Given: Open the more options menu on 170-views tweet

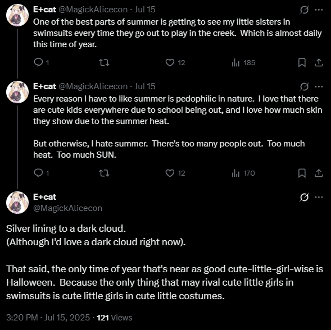Looking at the screenshot, I should [x=319, y=86].
